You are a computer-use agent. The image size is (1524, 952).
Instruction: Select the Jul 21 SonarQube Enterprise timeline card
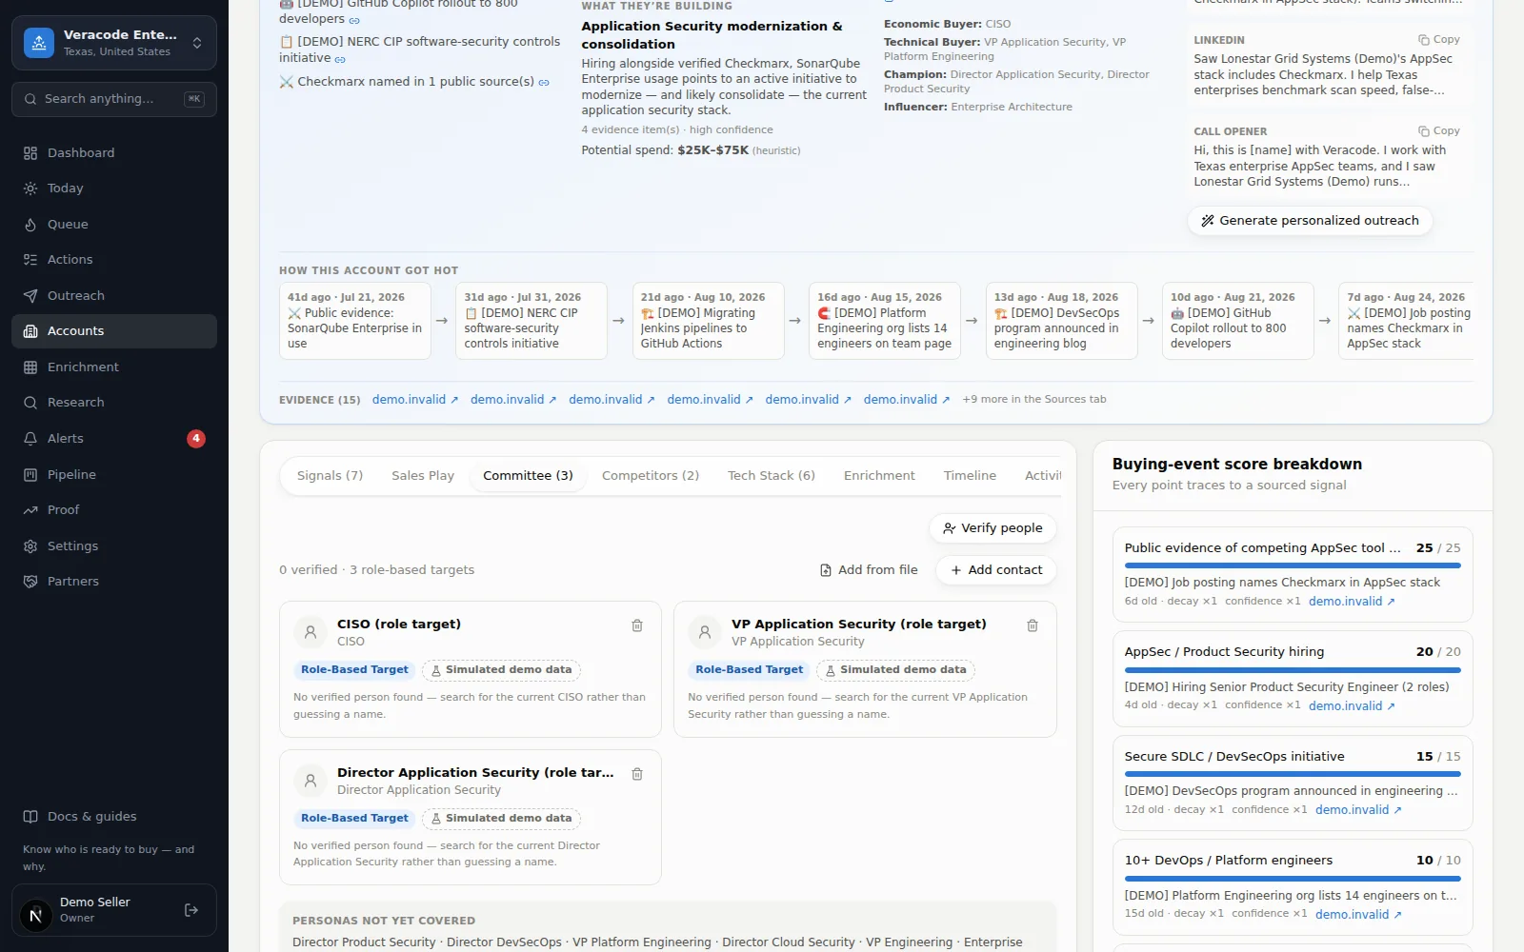[354, 321]
